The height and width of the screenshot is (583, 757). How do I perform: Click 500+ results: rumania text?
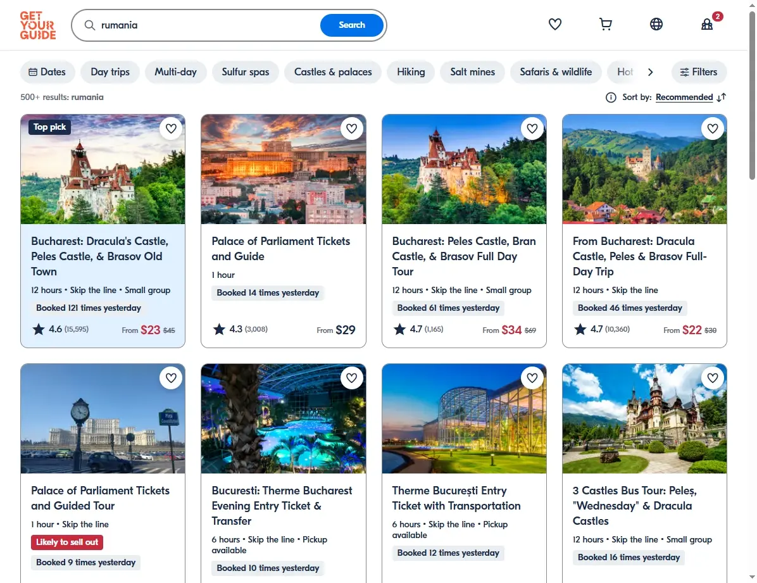pyautogui.click(x=62, y=97)
